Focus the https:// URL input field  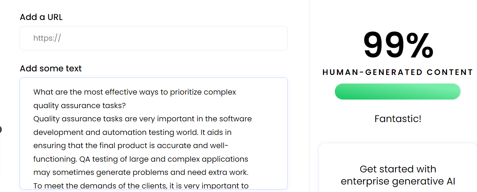point(153,38)
